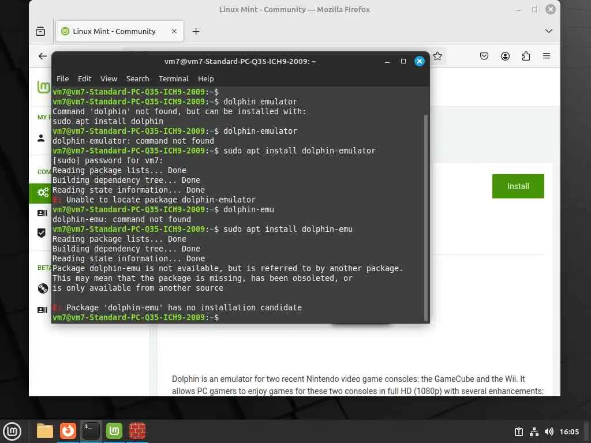Switch to the terminal taskbar icon
Viewport: 591px width, 443px height.
tap(91, 431)
